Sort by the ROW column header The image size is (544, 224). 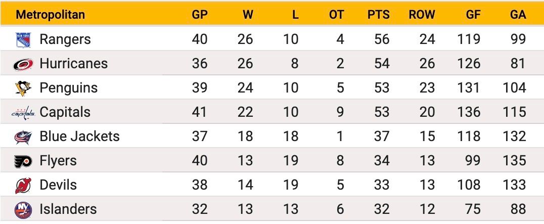coord(422,15)
